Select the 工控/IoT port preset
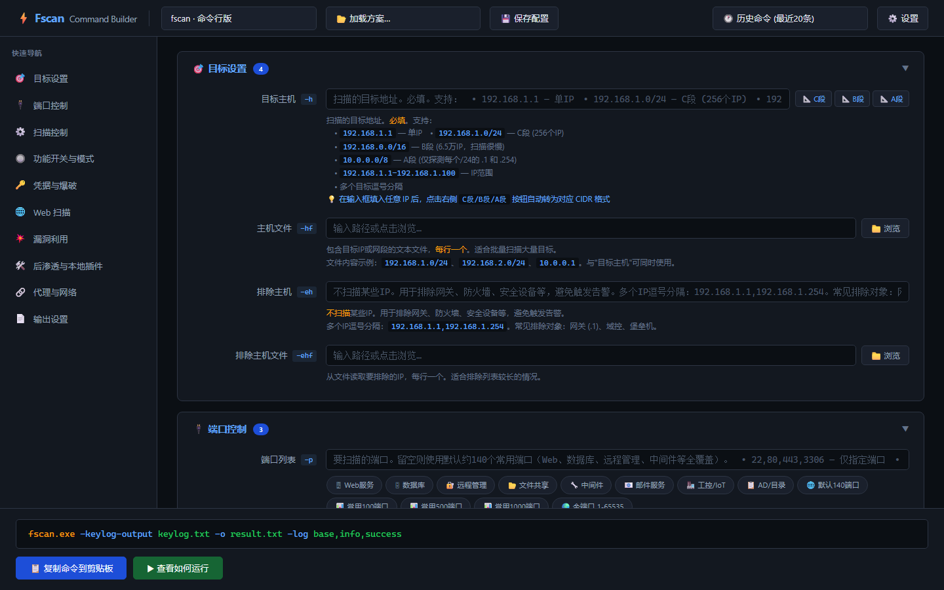The height and width of the screenshot is (590, 944). (x=706, y=485)
